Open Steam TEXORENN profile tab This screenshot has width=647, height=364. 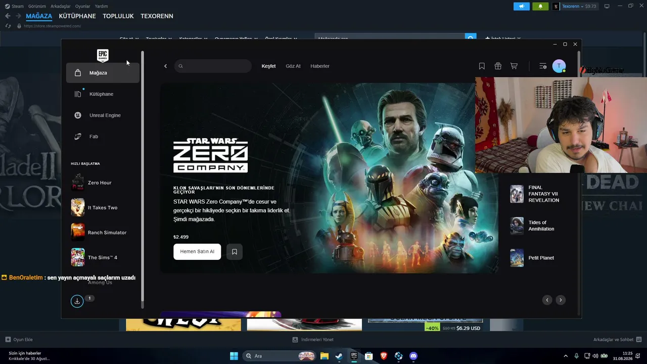pos(157,16)
